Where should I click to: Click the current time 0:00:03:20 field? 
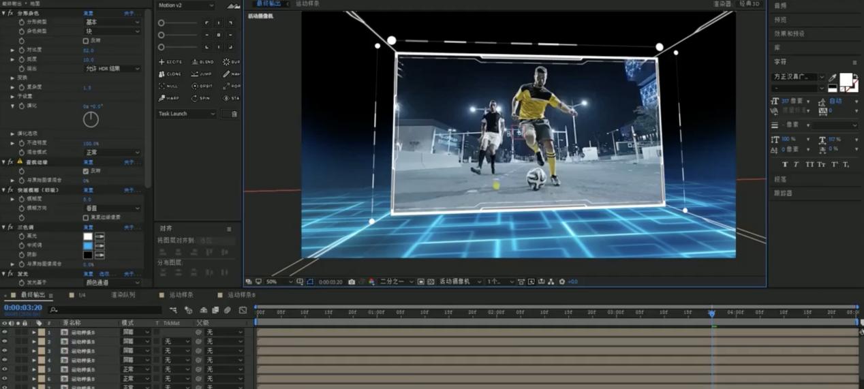pyautogui.click(x=23, y=308)
